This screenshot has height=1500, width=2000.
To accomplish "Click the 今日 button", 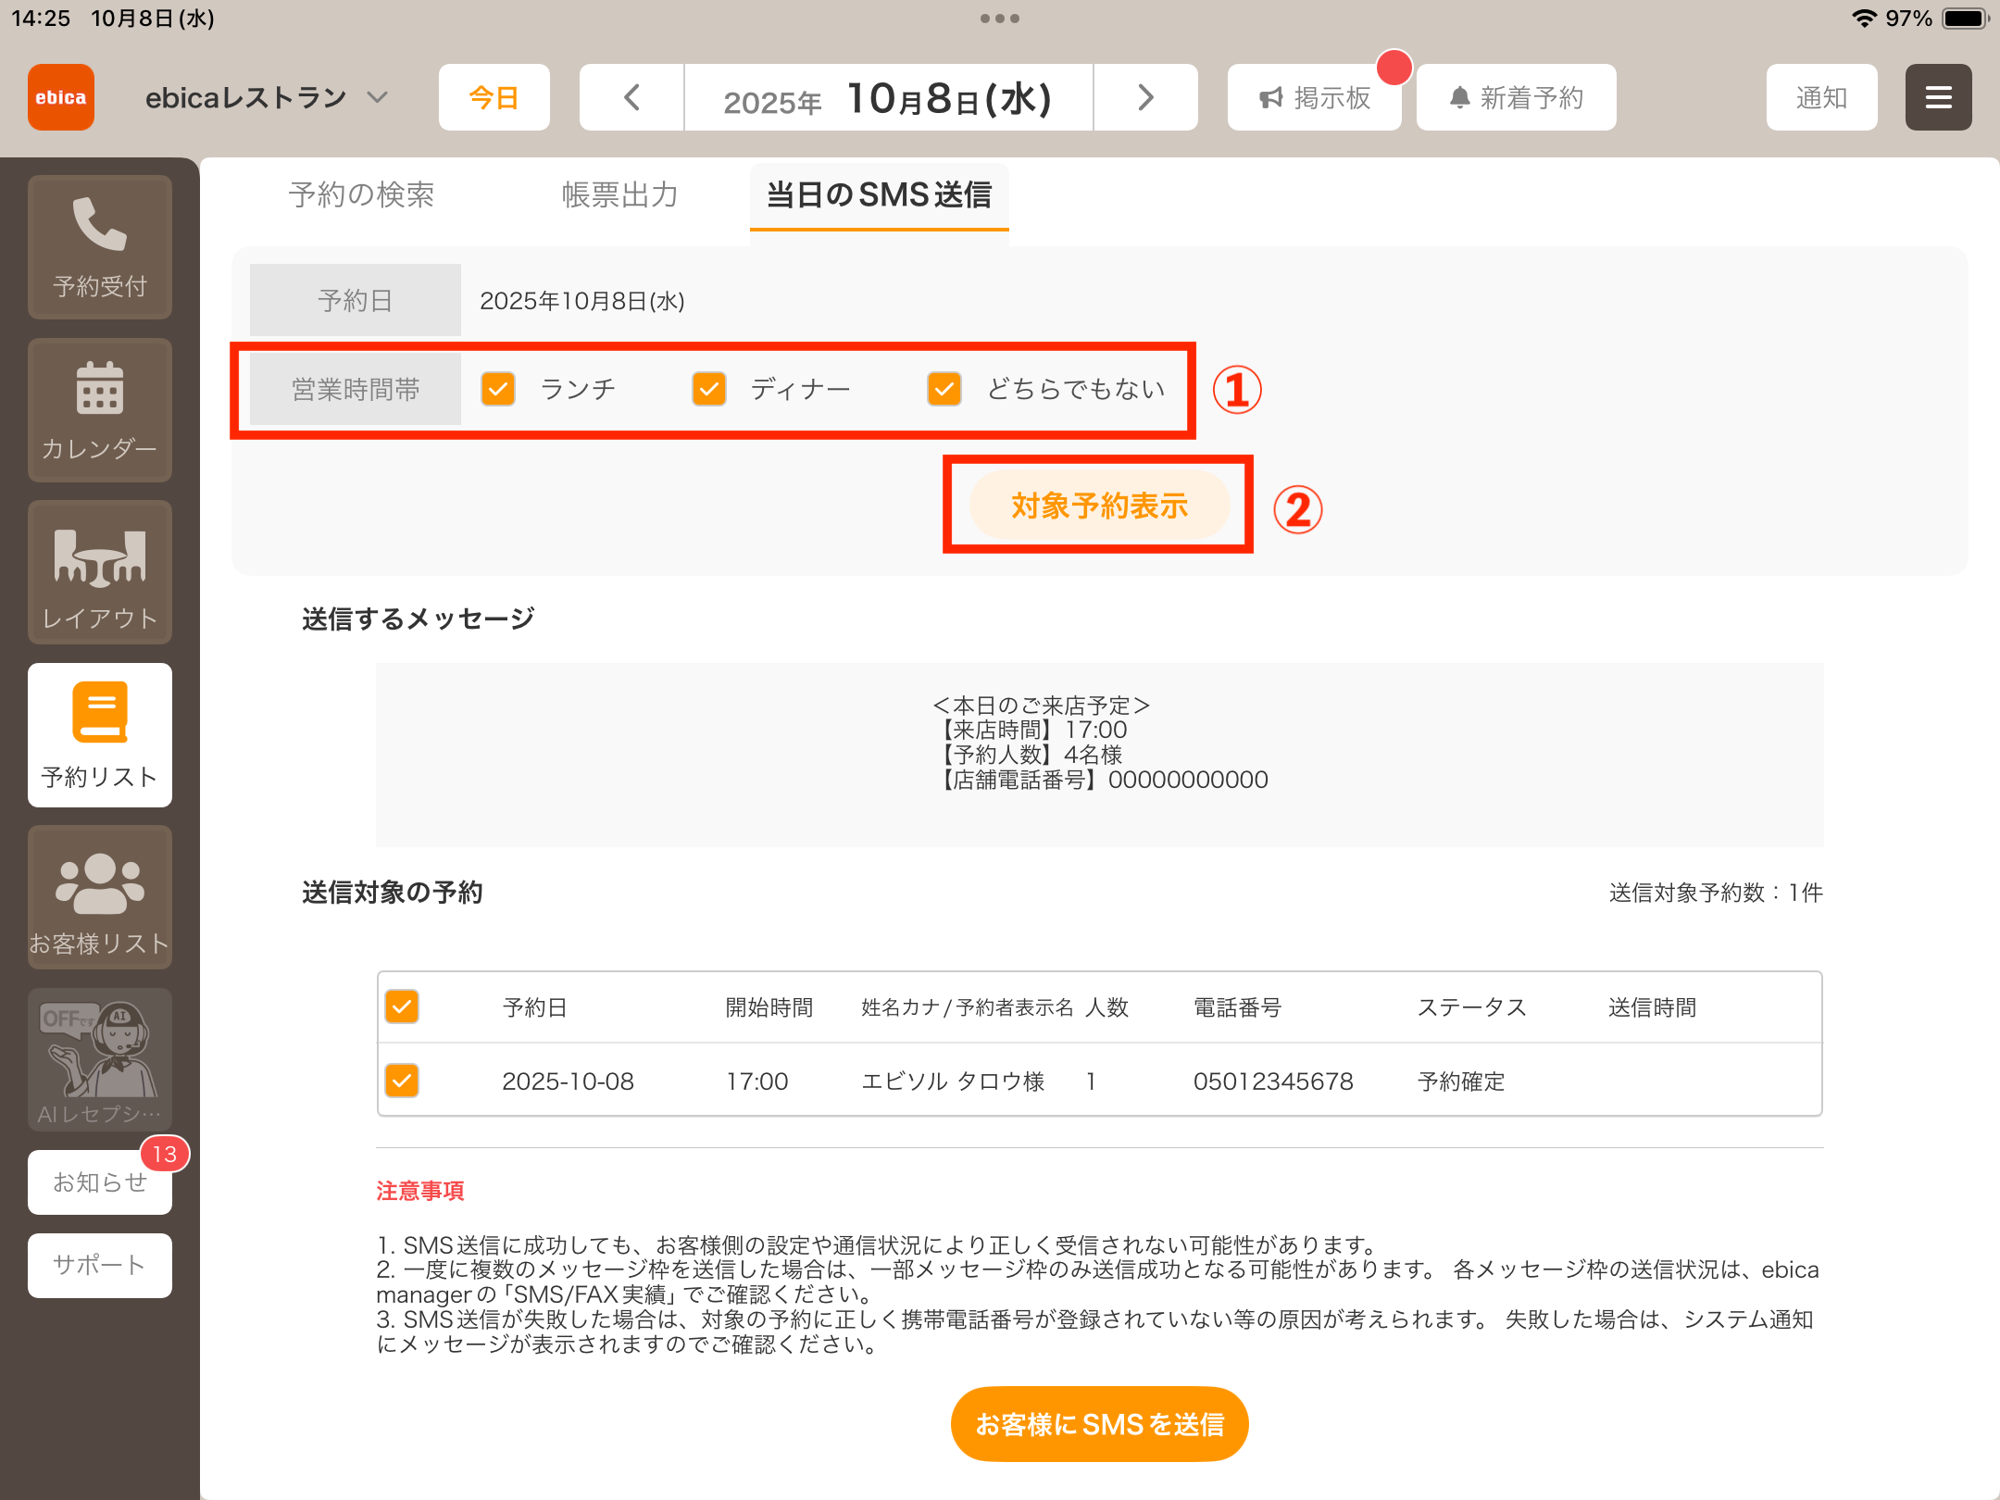I will (494, 97).
